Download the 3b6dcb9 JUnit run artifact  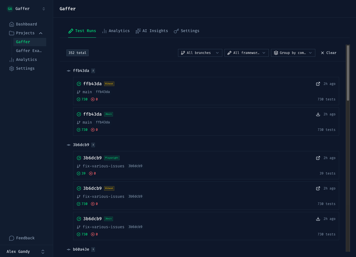(x=318, y=219)
